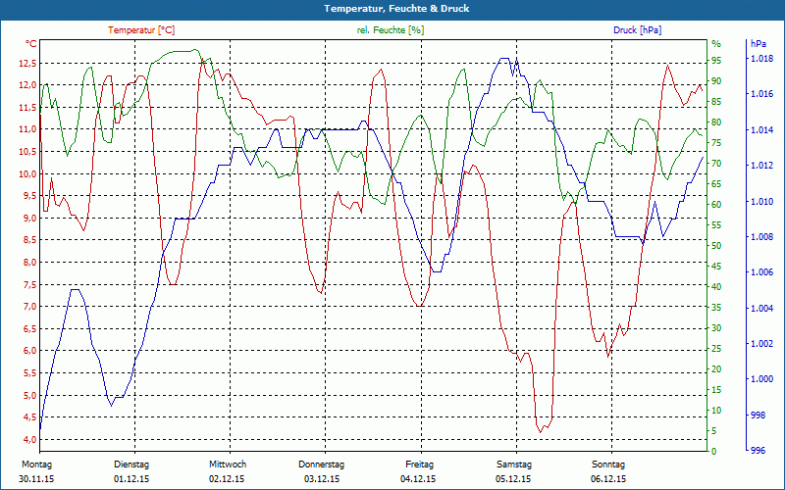Click the 'Sonntag' day label
This screenshot has height=490, width=785.
[608, 465]
